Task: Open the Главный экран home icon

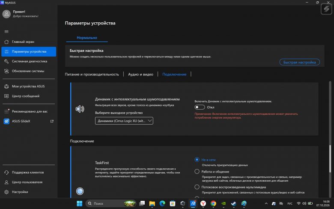Action: pos(6,42)
